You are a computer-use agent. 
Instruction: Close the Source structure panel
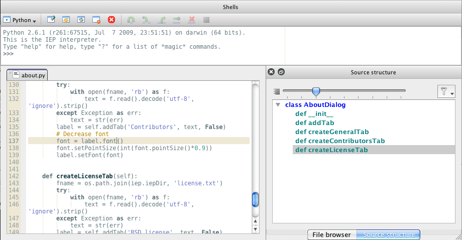point(271,72)
